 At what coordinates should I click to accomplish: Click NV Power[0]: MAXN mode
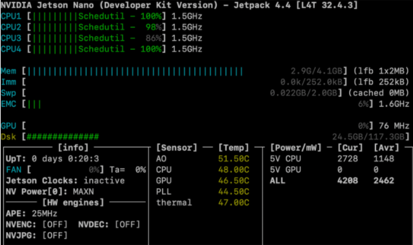[x=50, y=191]
